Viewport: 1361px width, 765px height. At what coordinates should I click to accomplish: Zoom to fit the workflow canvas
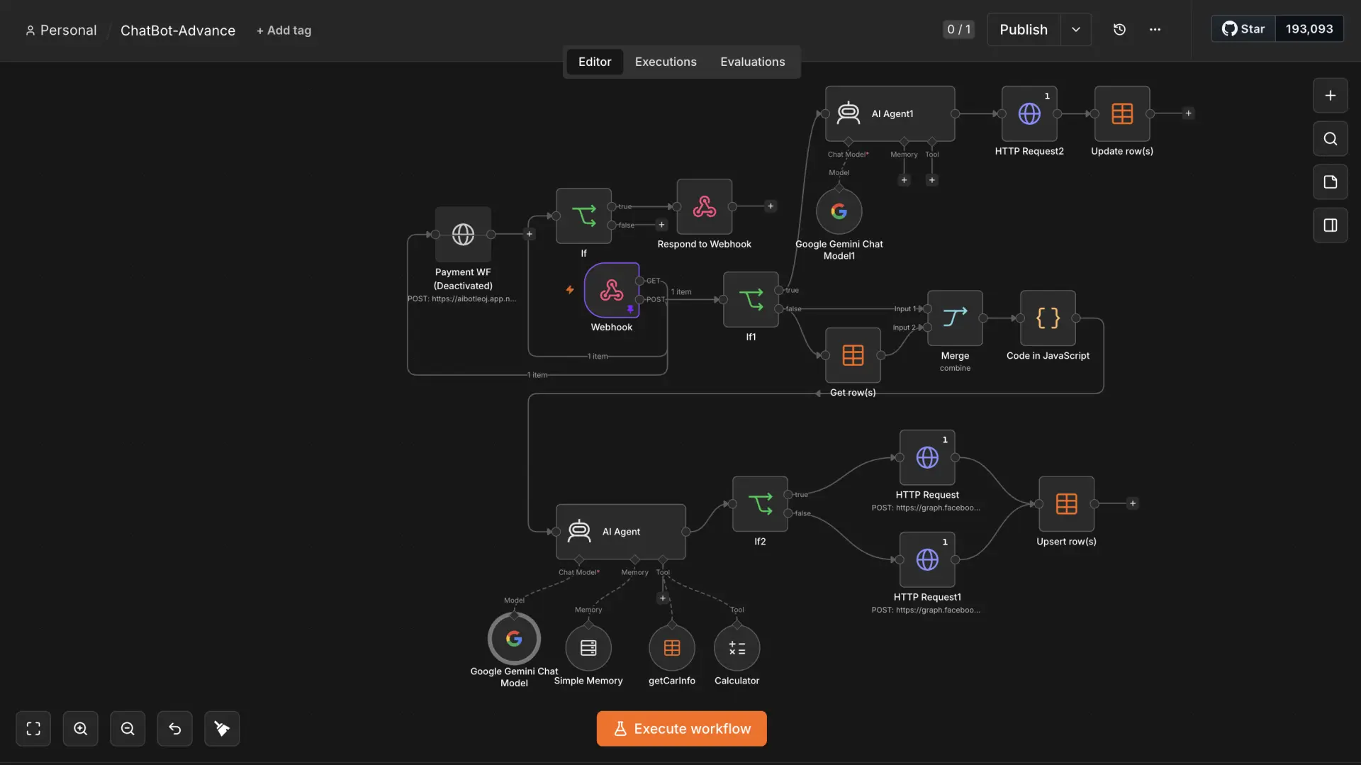coord(33,729)
